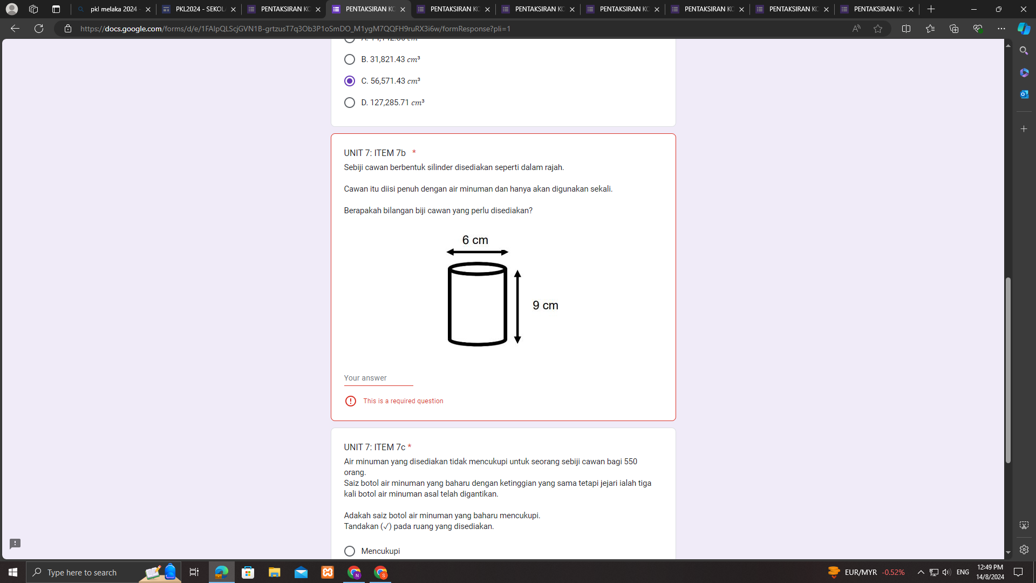
Task: Click scrollbar down arrow
Action: tap(1007, 553)
